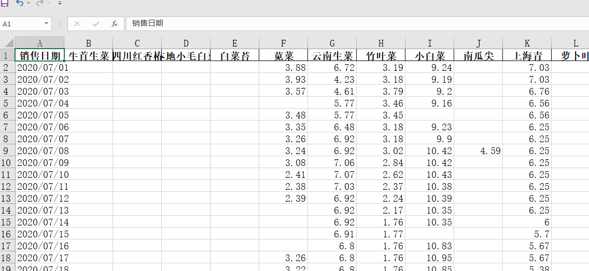Click the Save icon in quick access toolbar
Viewport: 589px width, 271px height.
point(4,3)
